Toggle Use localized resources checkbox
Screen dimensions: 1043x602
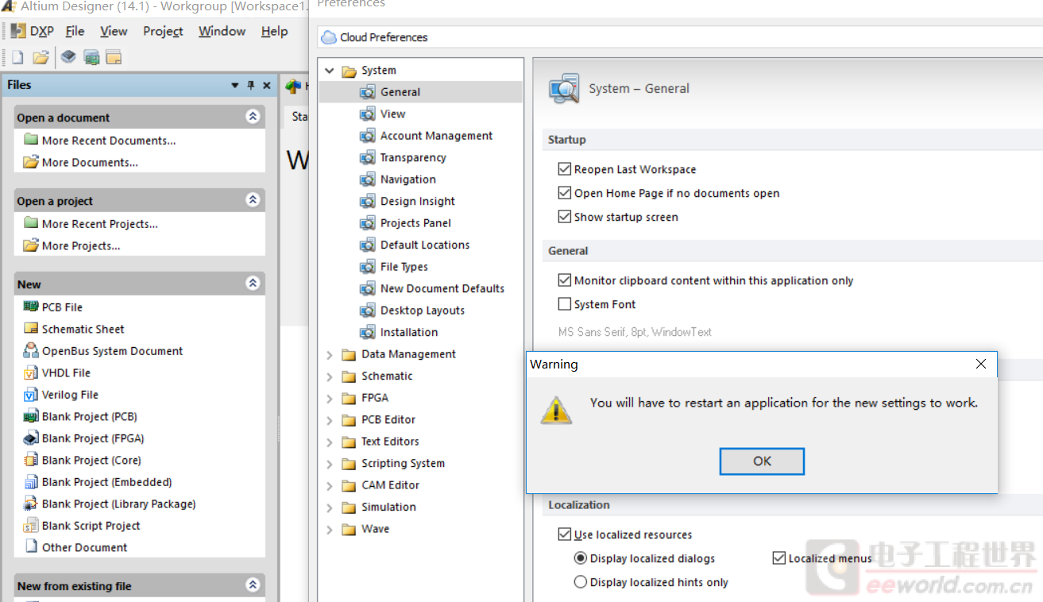565,534
